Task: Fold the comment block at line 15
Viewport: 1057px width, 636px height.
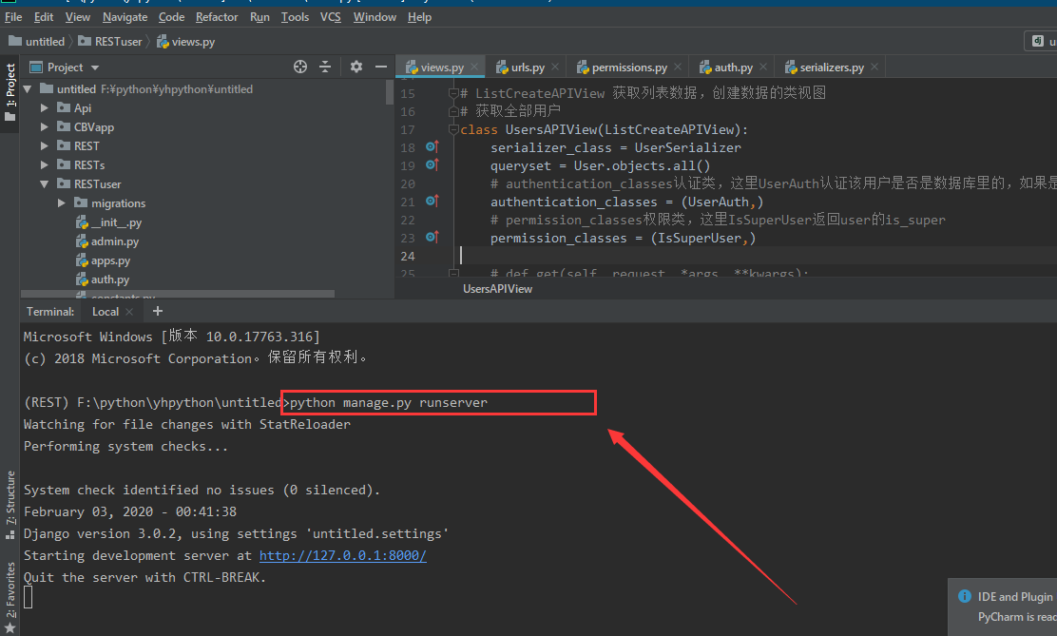Action: [453, 93]
